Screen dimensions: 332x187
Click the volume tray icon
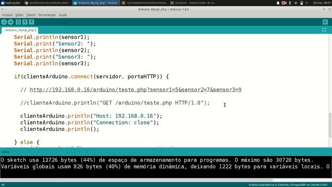click(307, 3)
